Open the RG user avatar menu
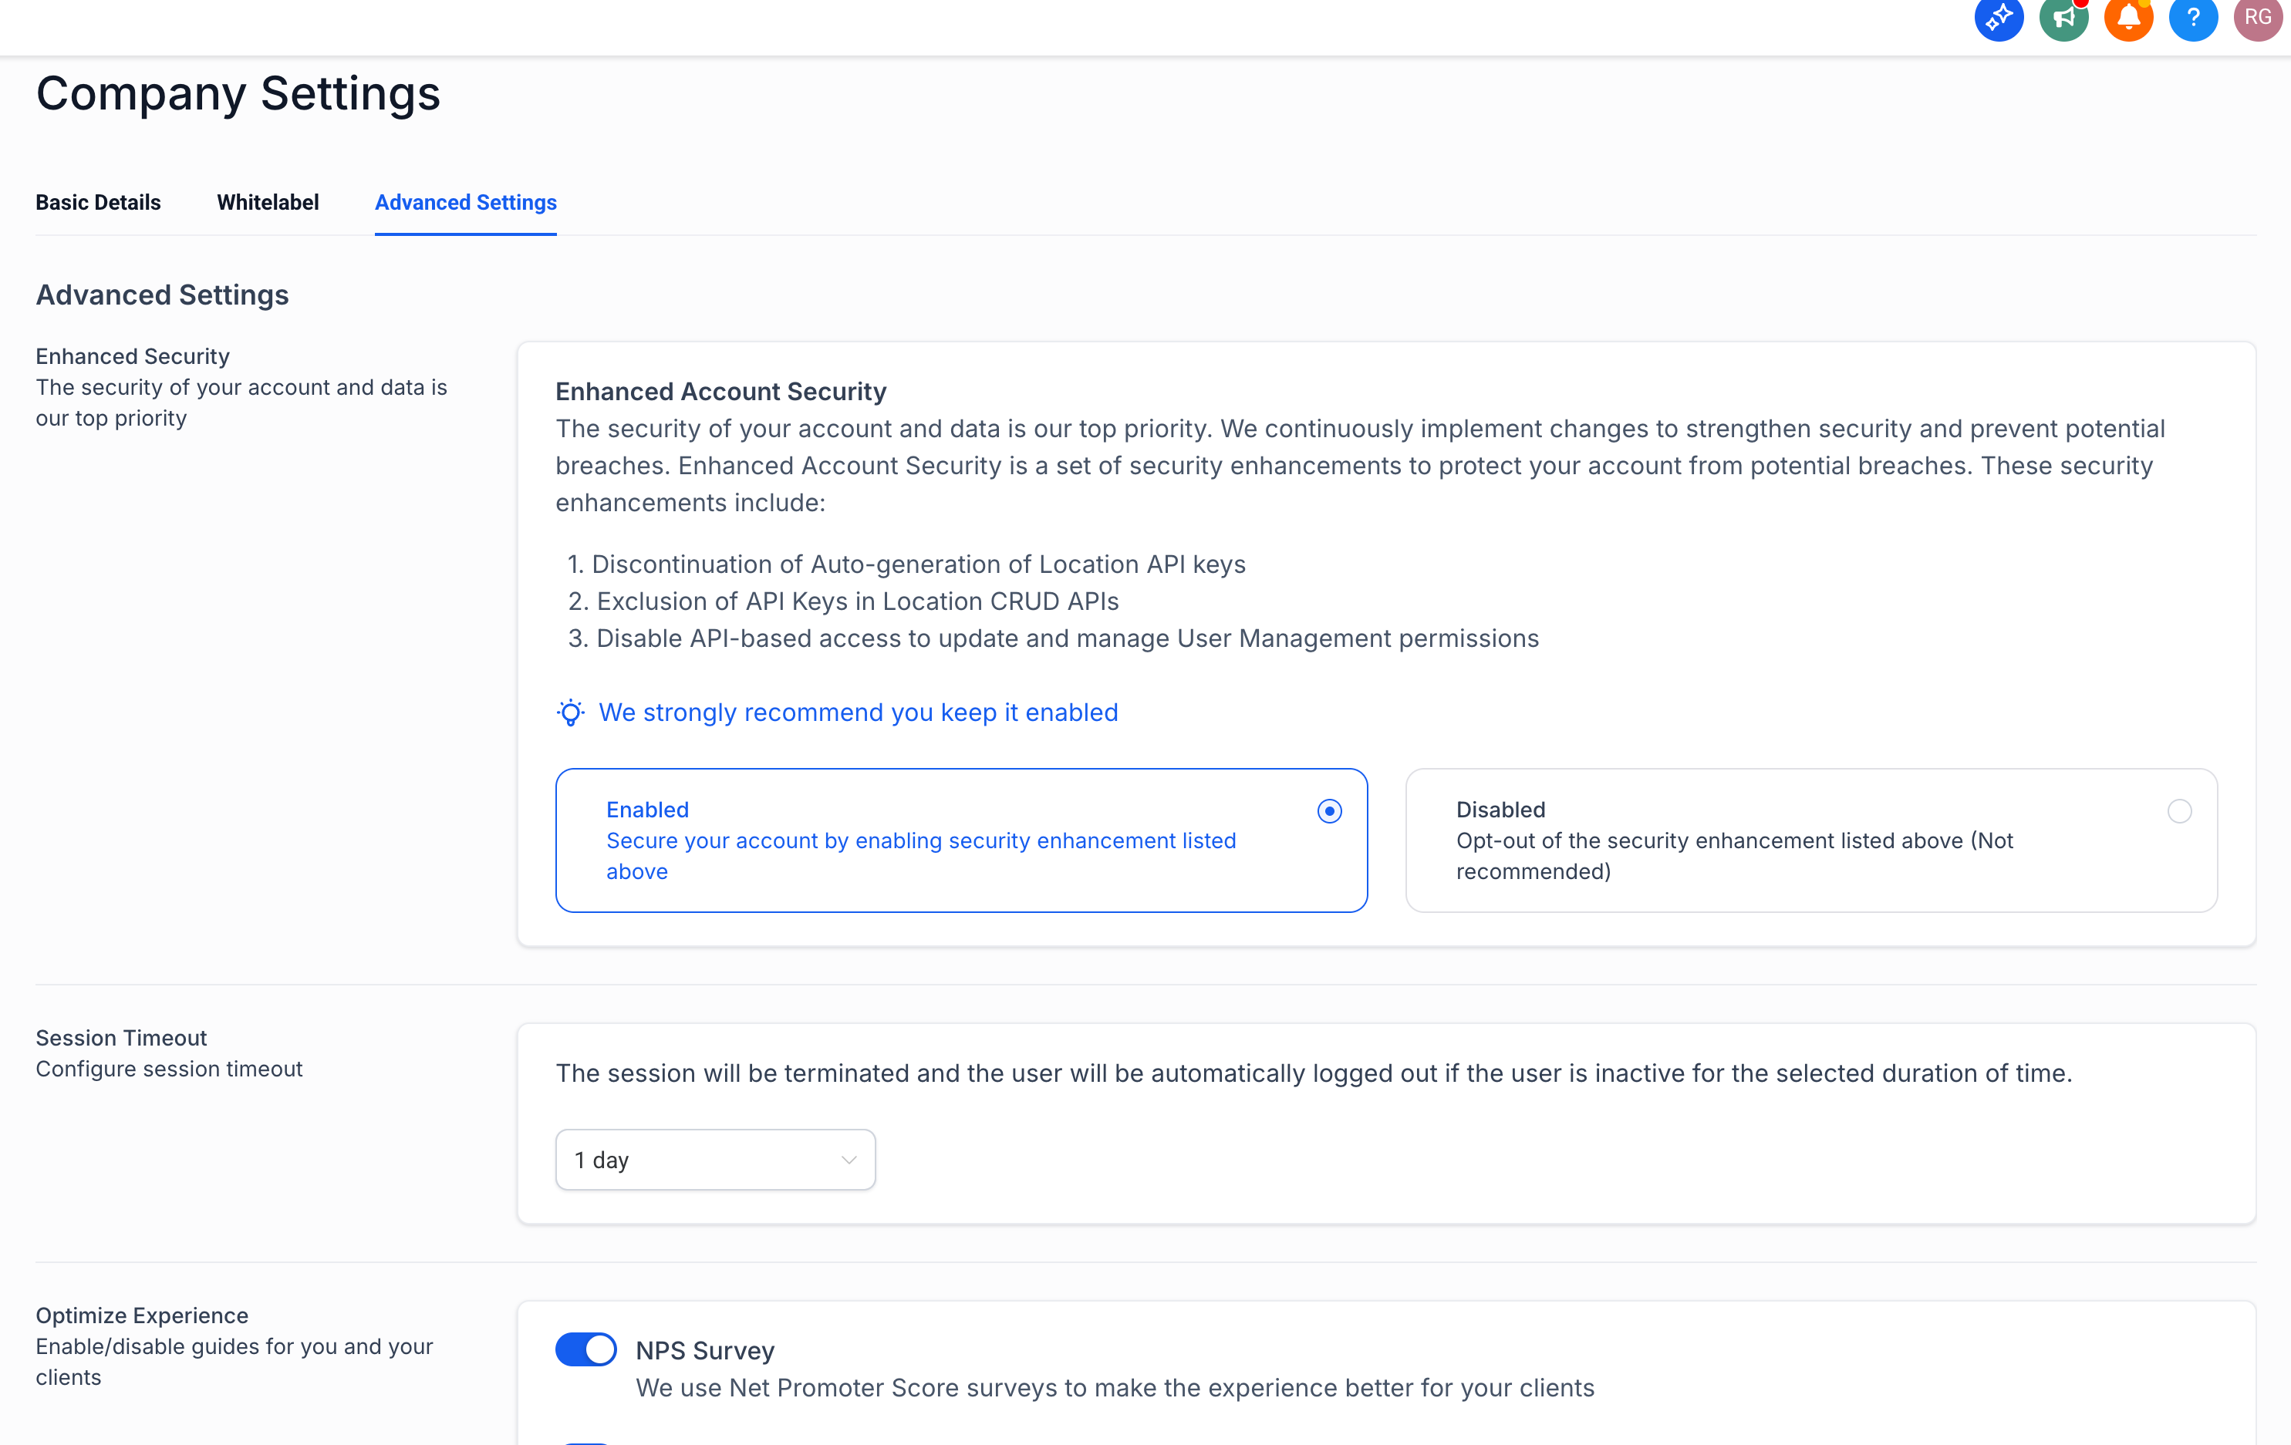Image resolution: width=2291 pixels, height=1445 pixels. [x=2257, y=18]
